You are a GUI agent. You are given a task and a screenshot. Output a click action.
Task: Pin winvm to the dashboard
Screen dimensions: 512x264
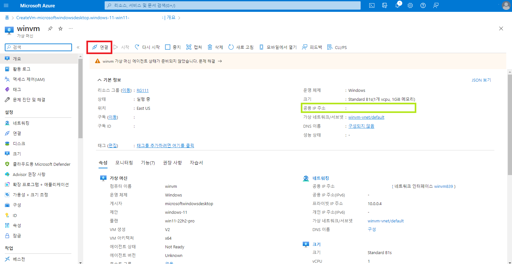50,28
